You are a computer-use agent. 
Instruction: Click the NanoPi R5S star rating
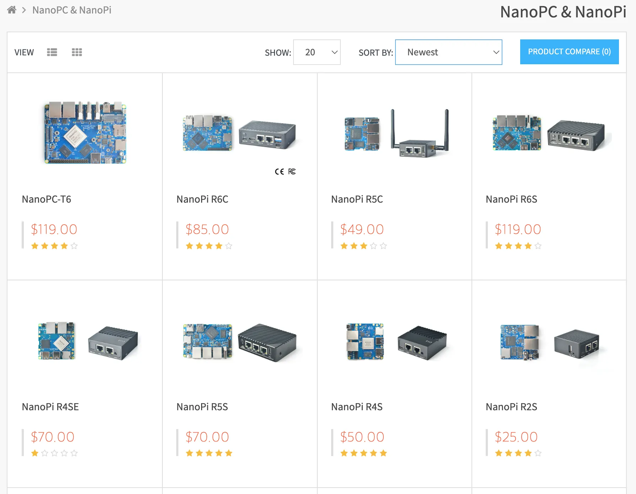tap(209, 453)
